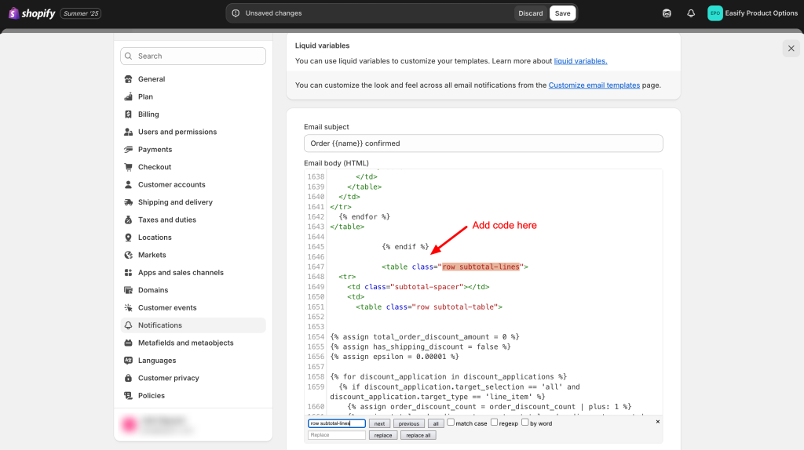Click the Customer events icon

click(x=128, y=307)
